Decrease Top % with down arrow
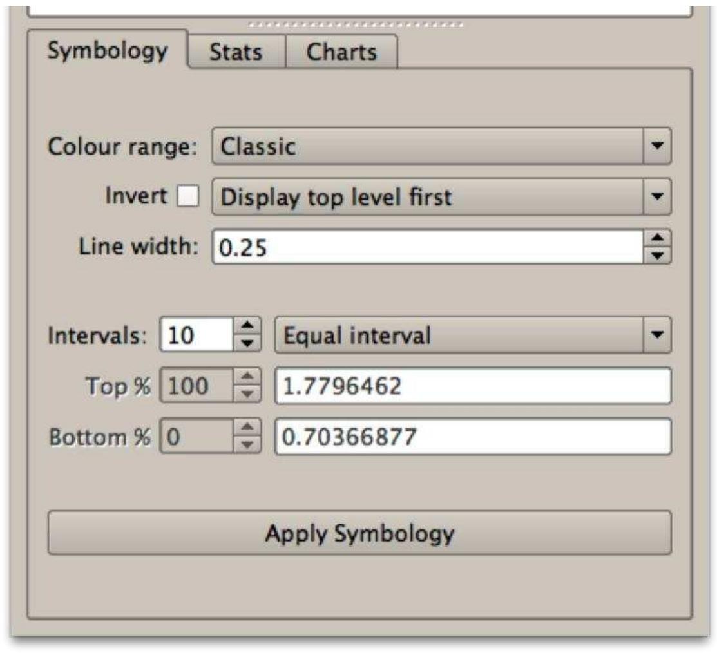 pyautogui.click(x=247, y=394)
